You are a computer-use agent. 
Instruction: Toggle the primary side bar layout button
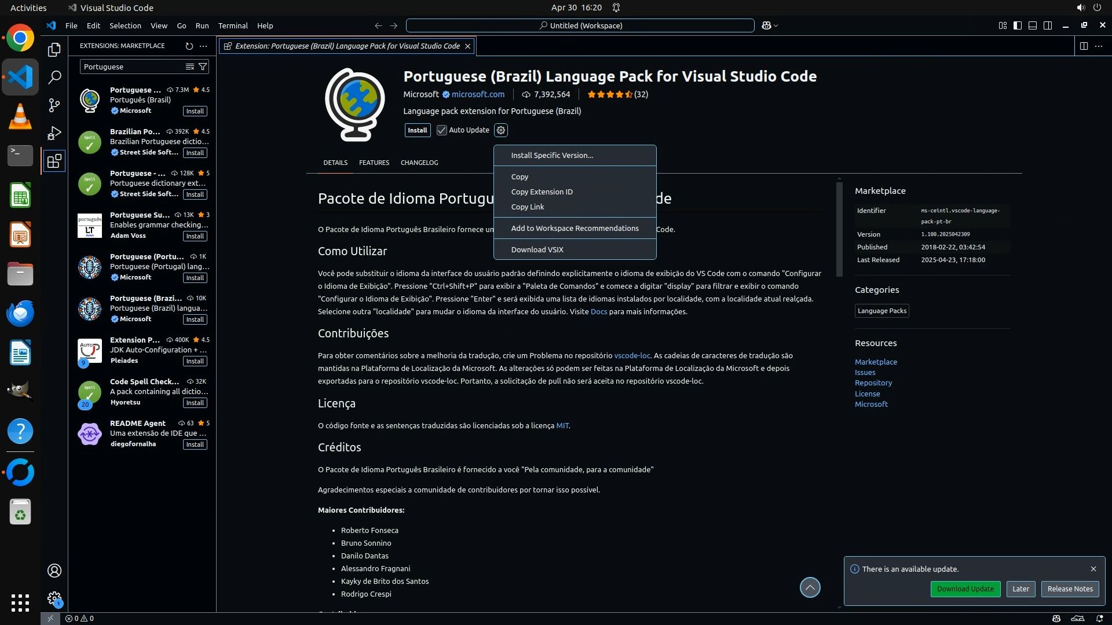click(1018, 25)
